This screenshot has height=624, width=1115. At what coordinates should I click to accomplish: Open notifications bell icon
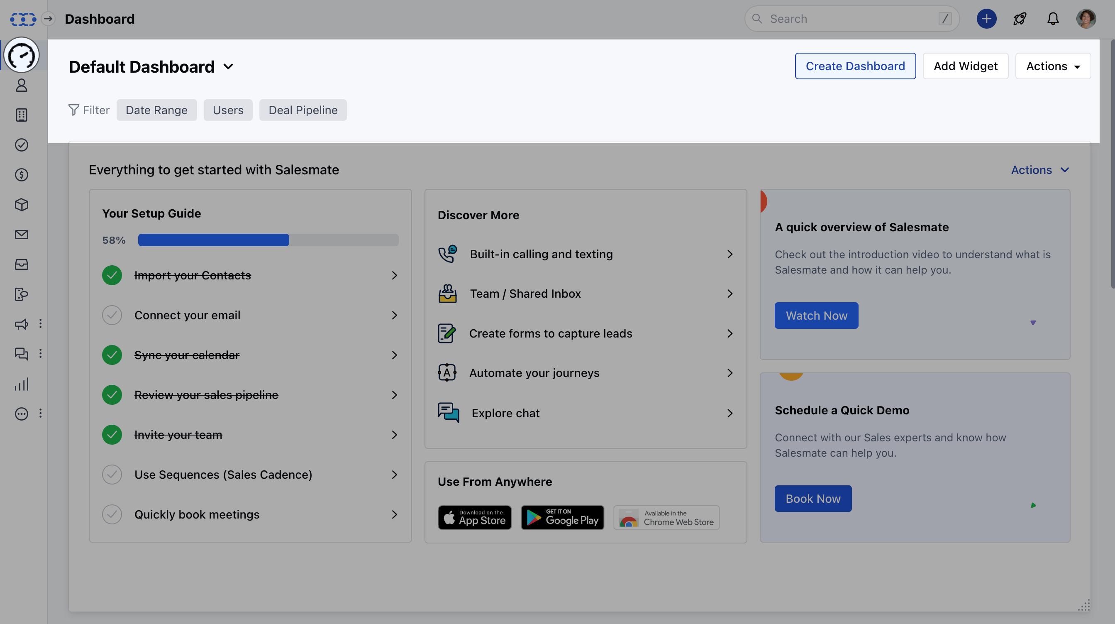[1053, 19]
